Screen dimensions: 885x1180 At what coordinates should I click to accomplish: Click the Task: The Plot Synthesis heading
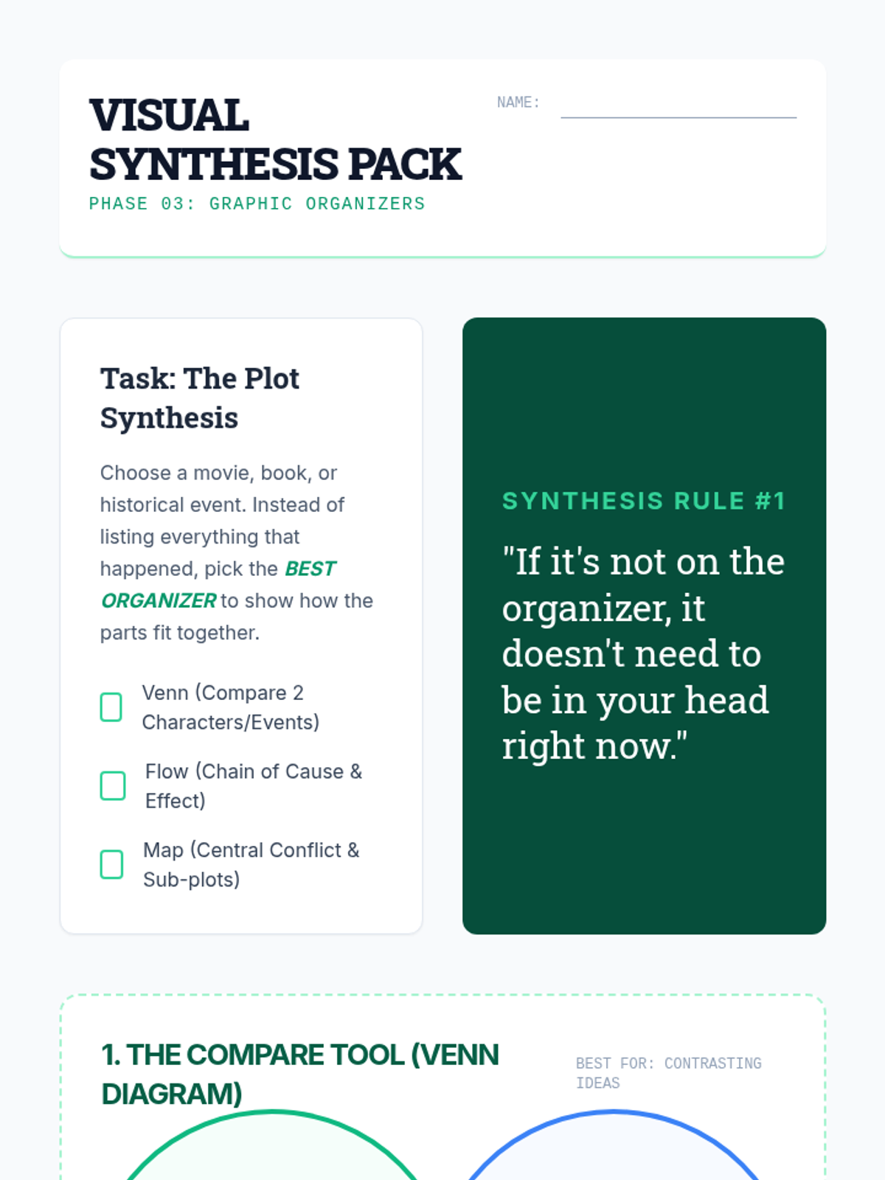200,398
